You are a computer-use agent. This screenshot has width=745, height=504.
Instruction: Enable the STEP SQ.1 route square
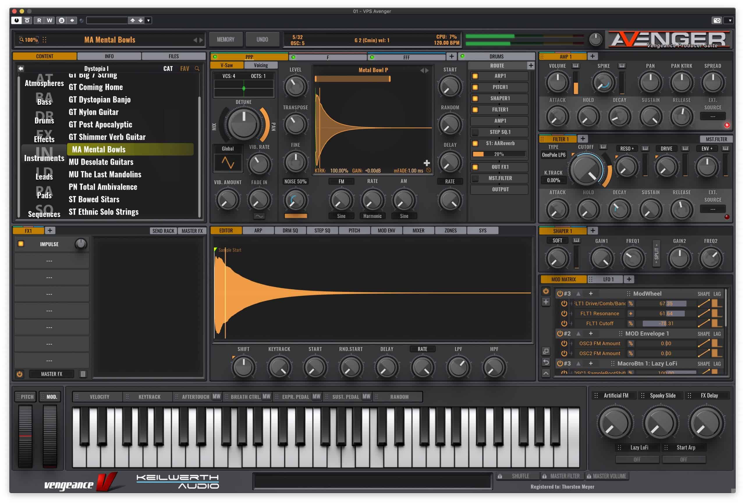pos(475,132)
